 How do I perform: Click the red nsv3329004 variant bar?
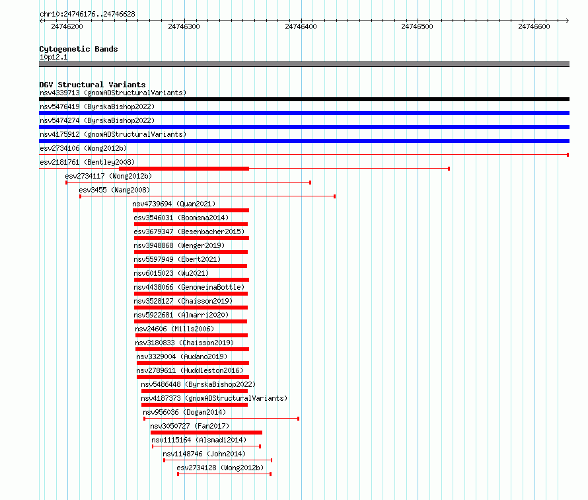pos(193,363)
